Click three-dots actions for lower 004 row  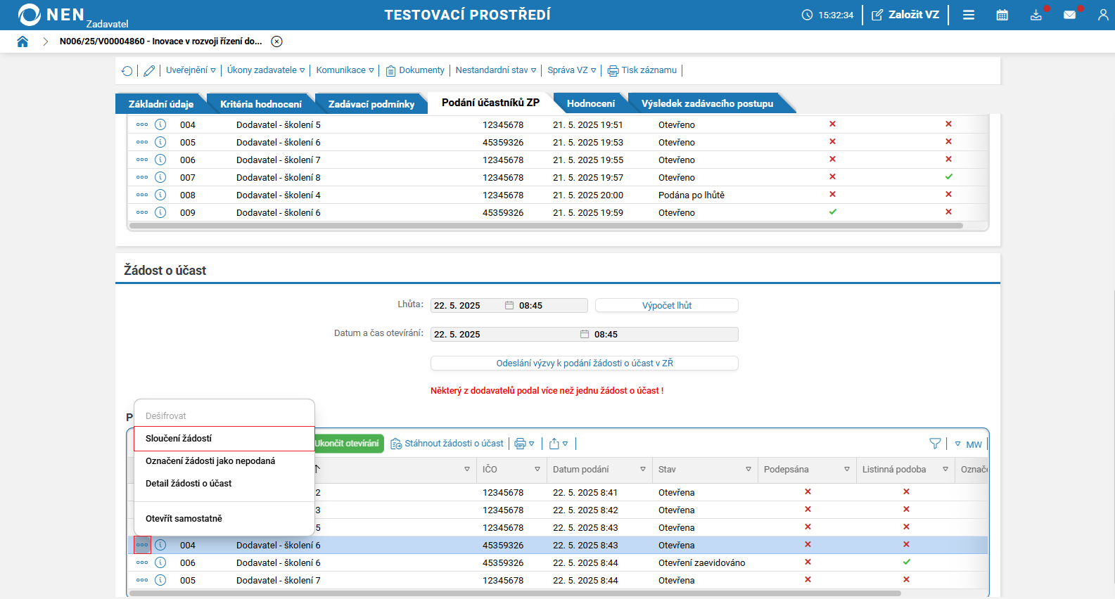(x=142, y=545)
